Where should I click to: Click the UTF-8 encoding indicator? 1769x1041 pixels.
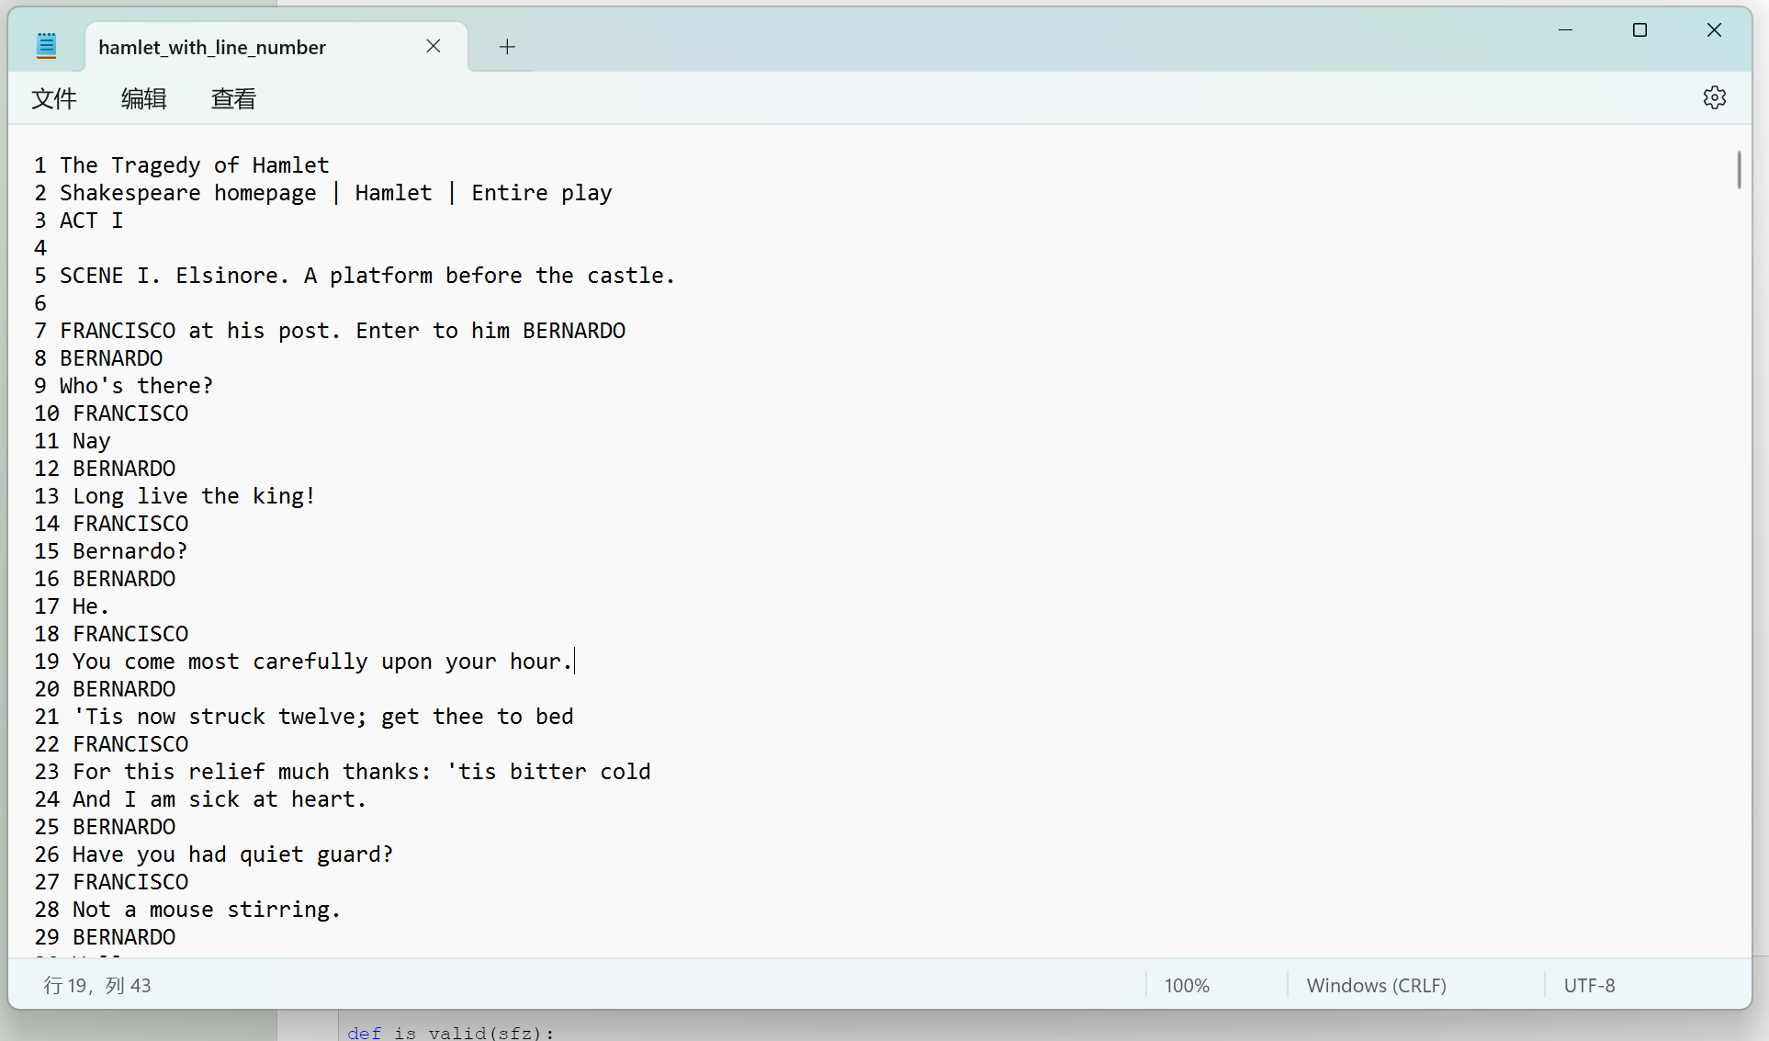coord(1589,985)
